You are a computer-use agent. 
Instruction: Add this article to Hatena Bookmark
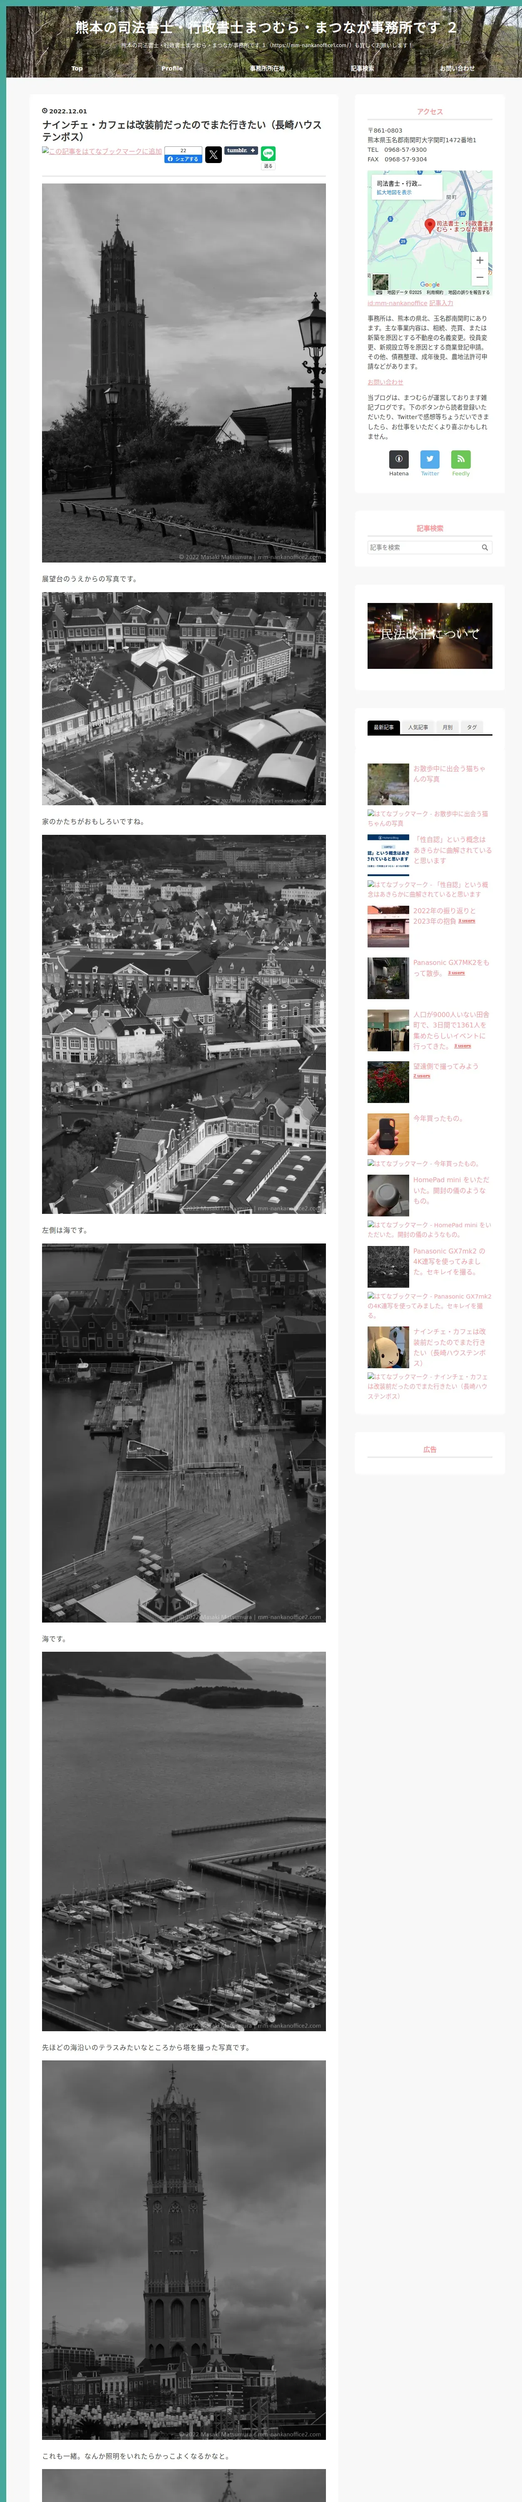point(102,151)
